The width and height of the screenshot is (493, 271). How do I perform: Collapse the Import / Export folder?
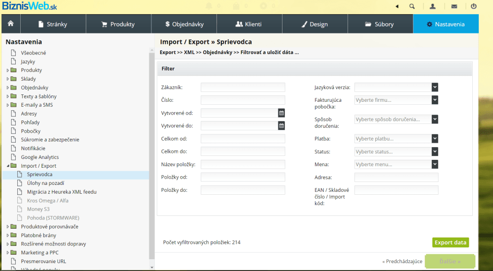pyautogui.click(x=8, y=166)
